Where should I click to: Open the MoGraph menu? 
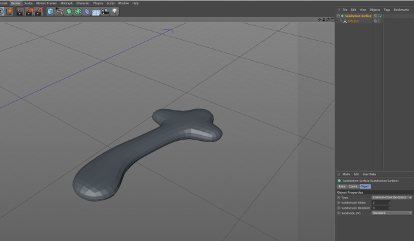[67, 3]
